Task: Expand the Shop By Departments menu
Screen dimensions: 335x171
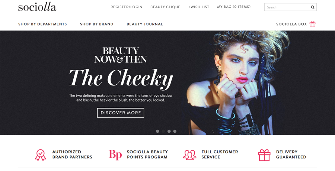Action: 42,24
